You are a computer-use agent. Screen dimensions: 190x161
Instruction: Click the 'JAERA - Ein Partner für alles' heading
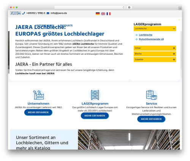(x=44, y=64)
